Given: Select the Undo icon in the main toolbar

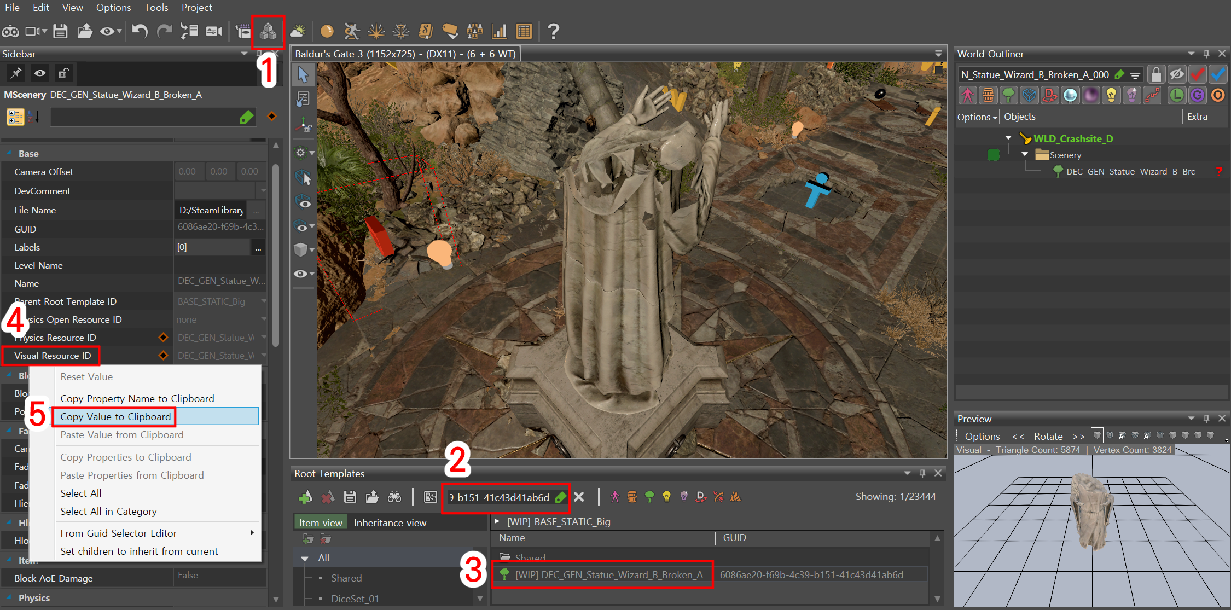Looking at the screenshot, I should click(x=140, y=31).
